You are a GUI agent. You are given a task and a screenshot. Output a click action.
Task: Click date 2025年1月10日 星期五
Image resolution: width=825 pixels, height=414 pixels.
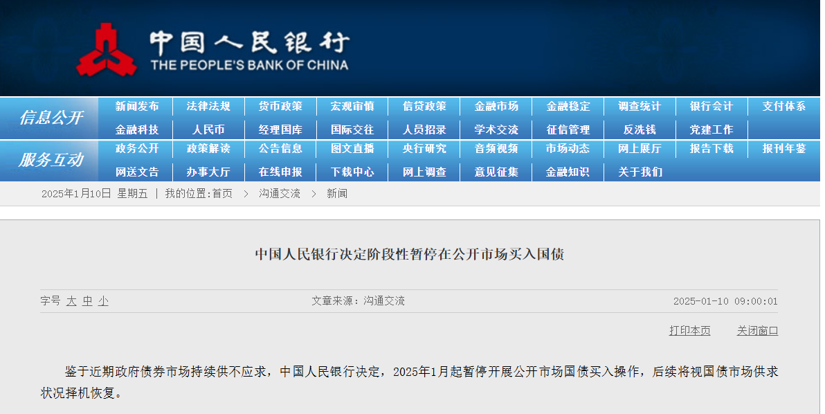(95, 194)
